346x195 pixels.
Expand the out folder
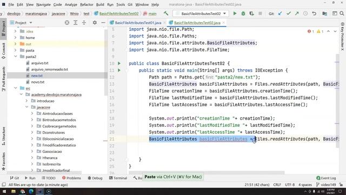[x=15, y=44]
